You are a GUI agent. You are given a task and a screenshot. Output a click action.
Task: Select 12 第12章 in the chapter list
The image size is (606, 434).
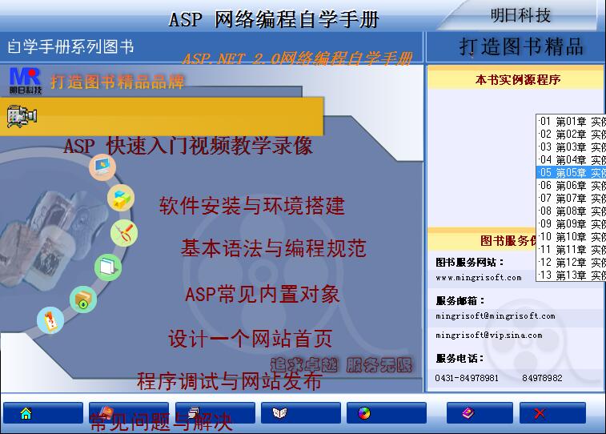[572, 262]
